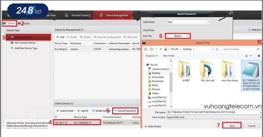Switch to the Remote Playback tab
The height and width of the screenshot is (137, 263).
point(77,15)
